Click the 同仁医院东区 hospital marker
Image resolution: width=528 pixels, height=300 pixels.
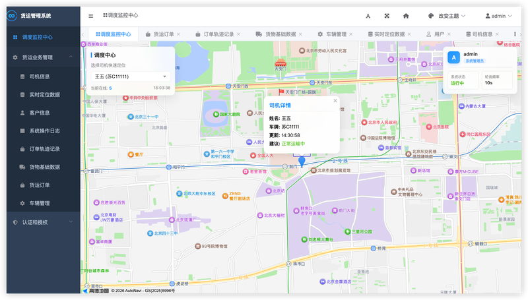pos(463,135)
